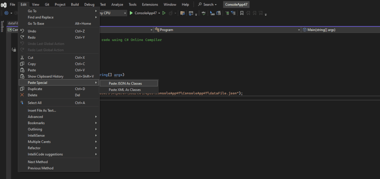Choose Paste from the Edit menu
Image resolution: width=380 pixels, height=179 pixels.
(x=59, y=70)
